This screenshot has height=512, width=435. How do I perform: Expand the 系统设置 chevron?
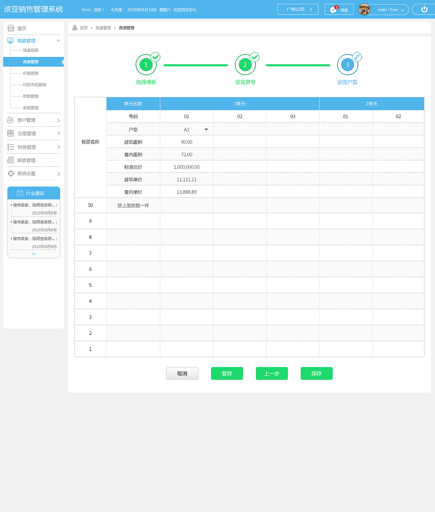click(58, 174)
